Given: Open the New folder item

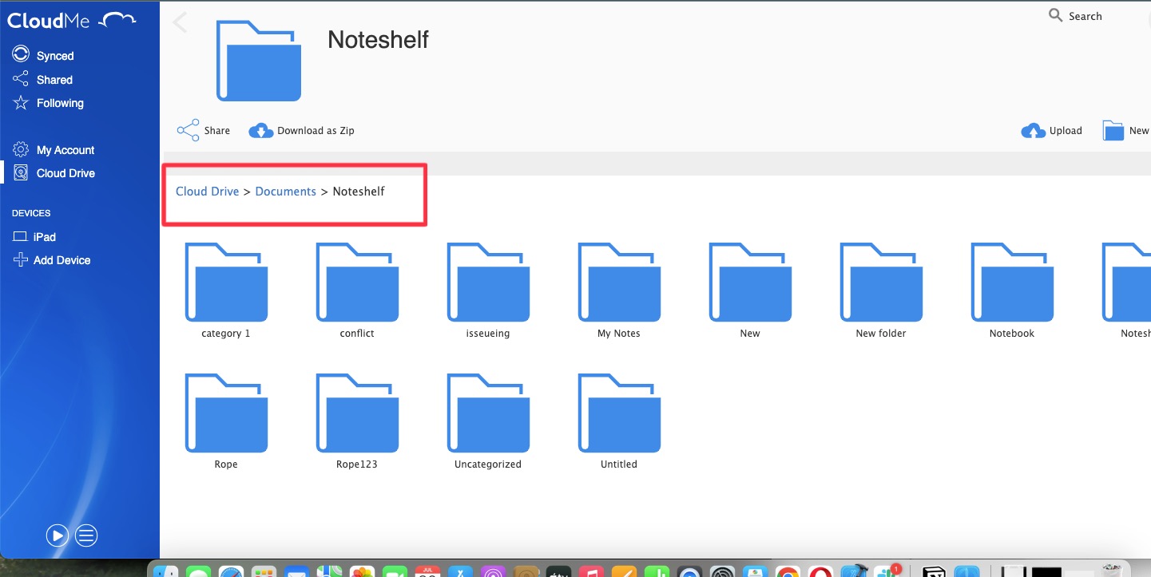Looking at the screenshot, I should (x=881, y=291).
